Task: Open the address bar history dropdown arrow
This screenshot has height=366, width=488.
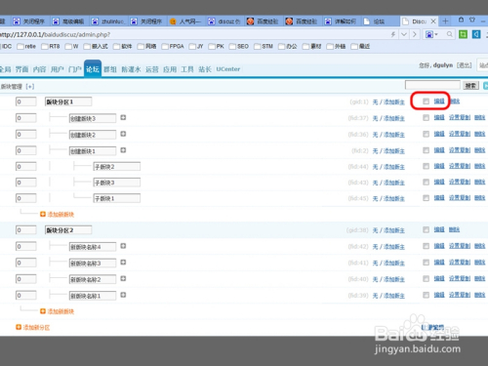Action: tap(404, 34)
